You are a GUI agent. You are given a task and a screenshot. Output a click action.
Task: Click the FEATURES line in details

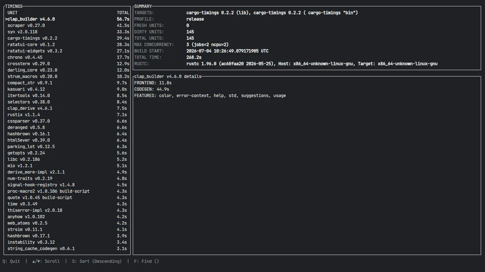click(x=210, y=96)
